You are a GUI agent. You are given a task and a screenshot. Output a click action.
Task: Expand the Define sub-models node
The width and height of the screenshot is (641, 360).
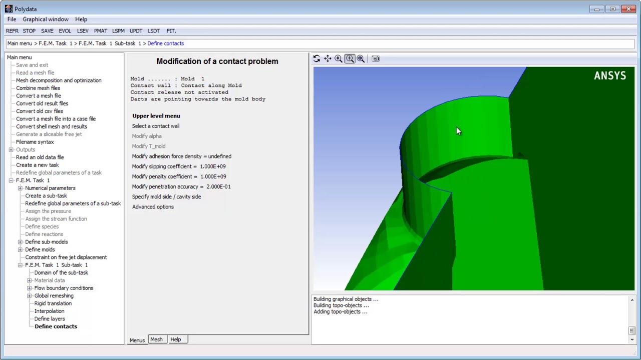pos(20,242)
